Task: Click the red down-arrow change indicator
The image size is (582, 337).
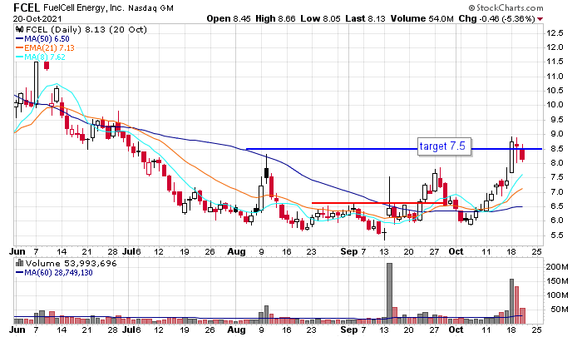Action: pyautogui.click(x=540, y=19)
